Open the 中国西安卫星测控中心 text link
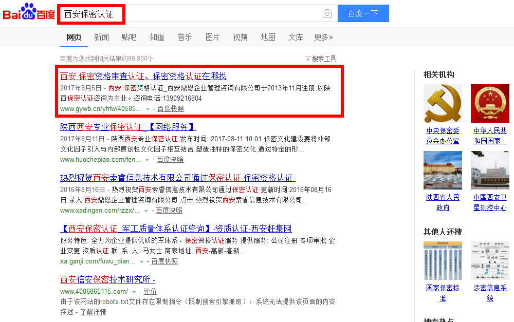The image size is (514, 322). (490, 202)
